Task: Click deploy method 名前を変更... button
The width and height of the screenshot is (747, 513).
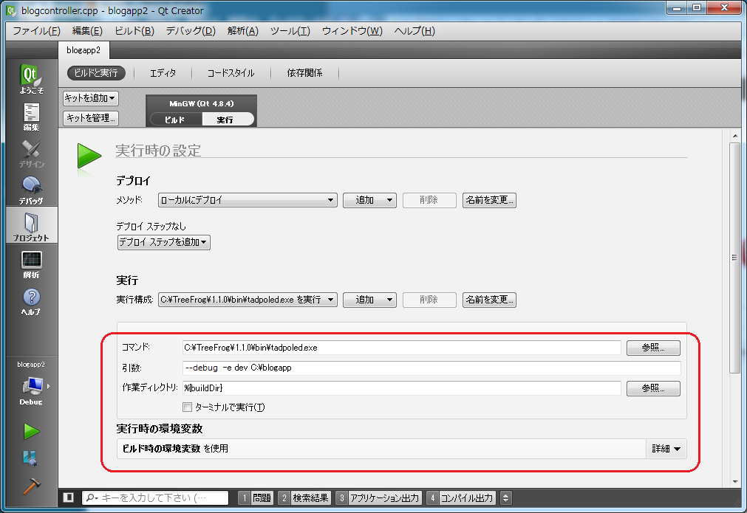Action: click(x=489, y=200)
